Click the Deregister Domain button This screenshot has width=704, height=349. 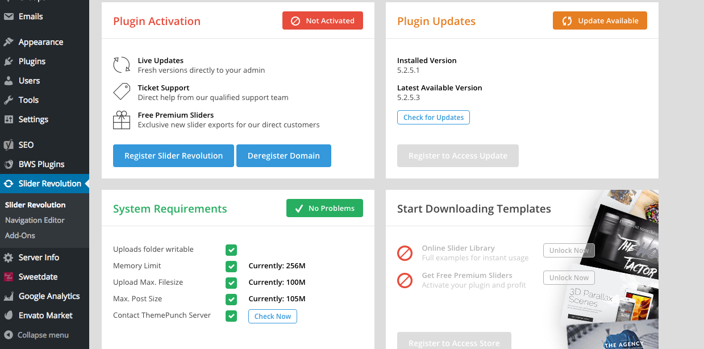click(284, 156)
